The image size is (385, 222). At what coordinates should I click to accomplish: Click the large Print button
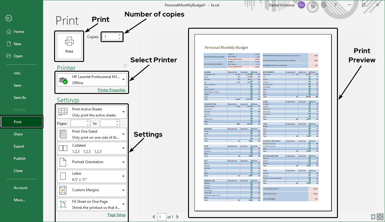click(69, 46)
